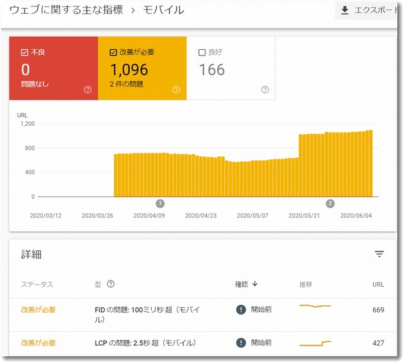Click help icon in 良好 card
The height and width of the screenshot is (362, 403).
click(x=265, y=90)
